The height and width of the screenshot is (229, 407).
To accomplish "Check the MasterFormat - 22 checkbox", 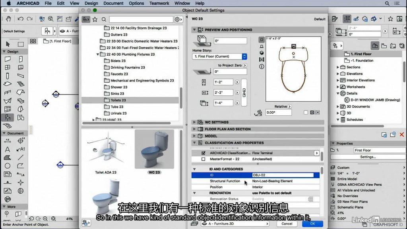I will [203, 159].
